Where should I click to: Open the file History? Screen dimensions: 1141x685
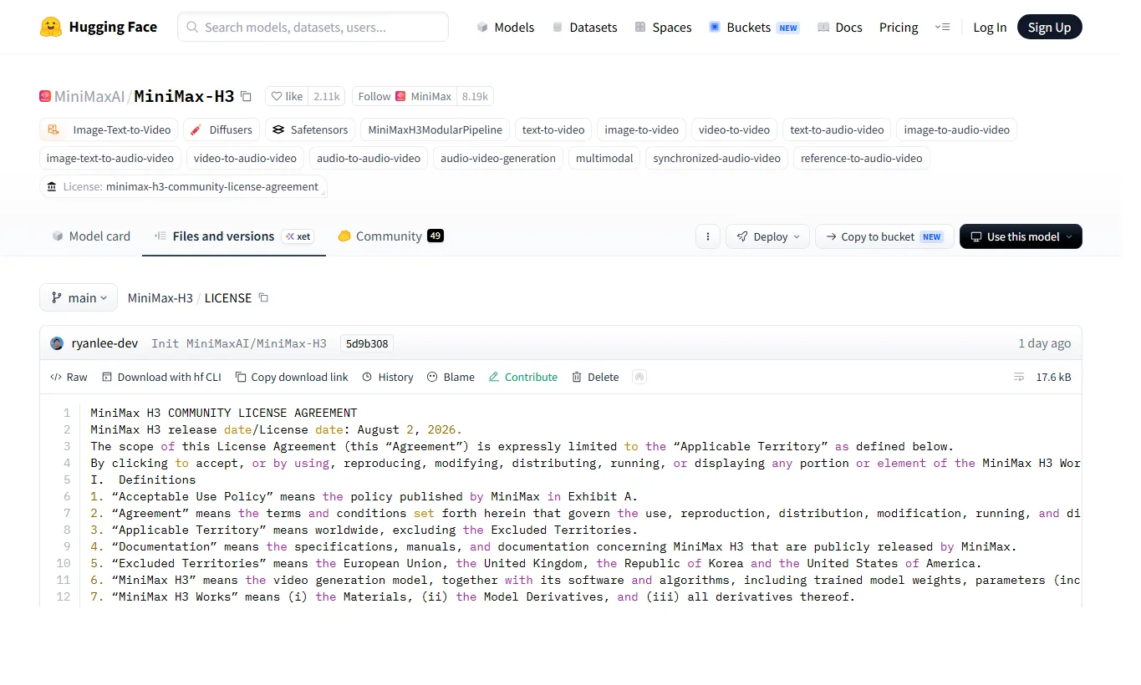click(388, 377)
